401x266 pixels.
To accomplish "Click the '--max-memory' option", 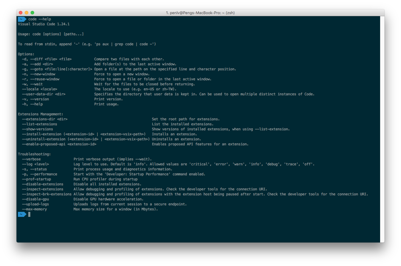I will coord(34,209).
